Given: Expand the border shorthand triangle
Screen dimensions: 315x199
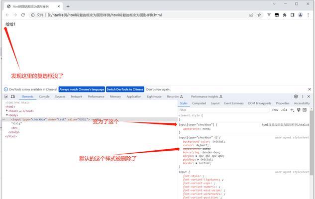Looking at the screenshot, I should pyautogui.click(x=196, y=163).
